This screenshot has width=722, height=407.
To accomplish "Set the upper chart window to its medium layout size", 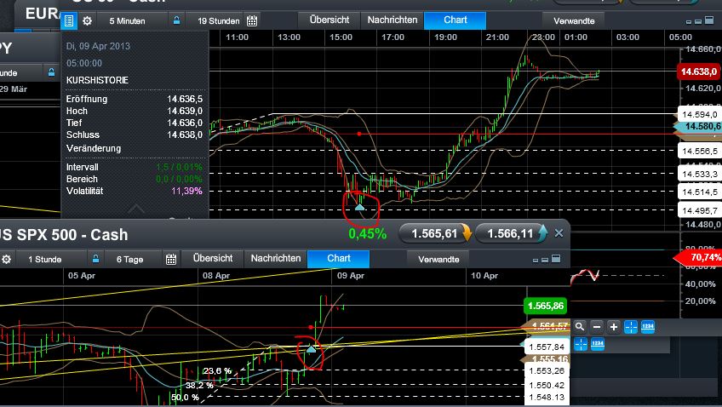I will (698, 21).
